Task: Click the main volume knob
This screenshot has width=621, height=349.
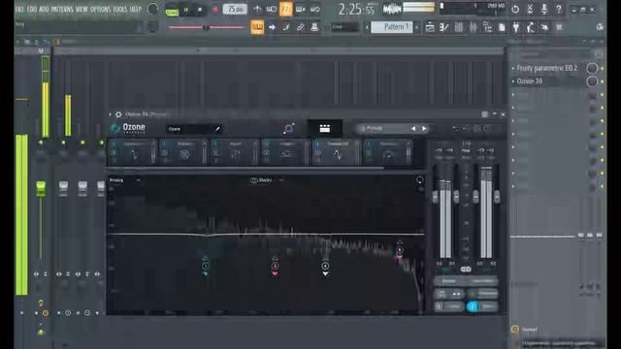Action: pos(153,9)
